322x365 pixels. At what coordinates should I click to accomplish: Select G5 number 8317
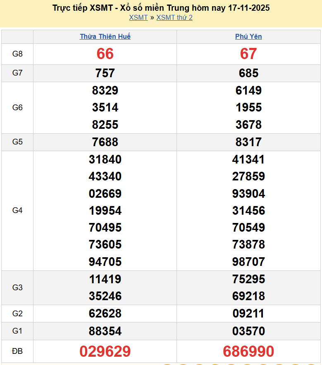(248, 142)
